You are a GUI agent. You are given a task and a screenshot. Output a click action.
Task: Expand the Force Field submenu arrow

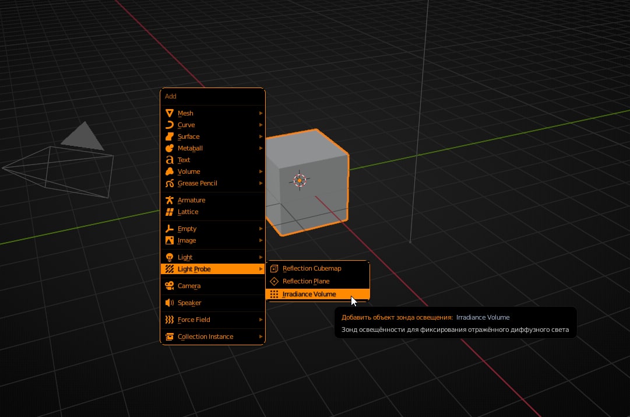click(x=261, y=320)
